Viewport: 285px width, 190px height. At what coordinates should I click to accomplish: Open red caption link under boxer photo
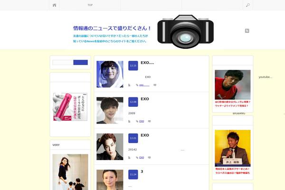click(x=232, y=171)
